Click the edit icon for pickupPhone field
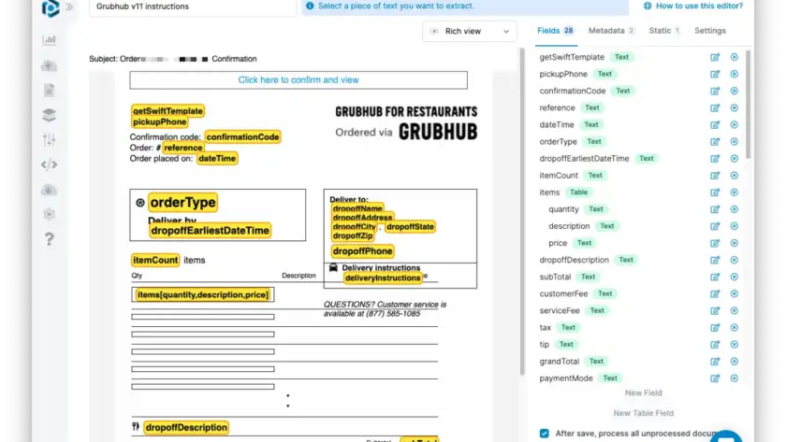 point(715,74)
